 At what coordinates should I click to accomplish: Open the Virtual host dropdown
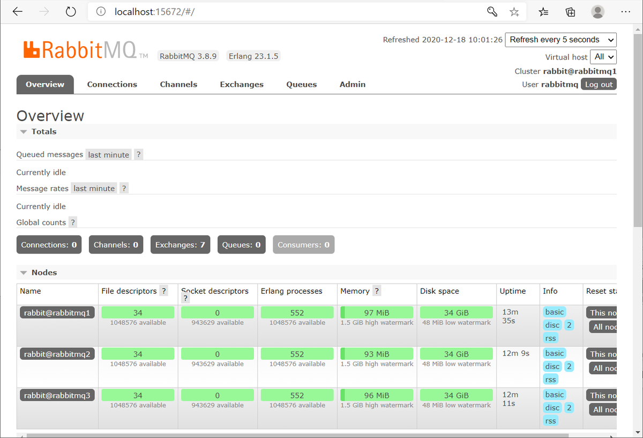click(603, 57)
